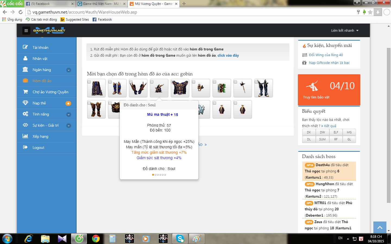Select the blue gloves item thumbnail
Viewport: 391px width, 244px height.
pyautogui.click(x=138, y=88)
